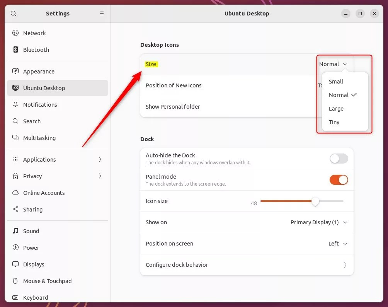This screenshot has height=307, width=388.
Task: Disable Panel mode for the dock
Action: click(x=338, y=180)
